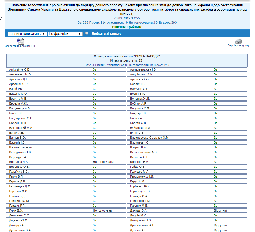This screenshot has height=232, width=255.
Task: Enable the 'Вибрати зі списку' checkbox
Action: (x=87, y=33)
